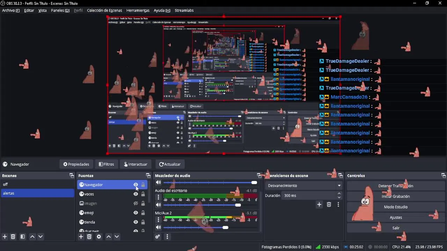Show the Imagen source
The width and height of the screenshot is (447, 251).
click(x=136, y=204)
